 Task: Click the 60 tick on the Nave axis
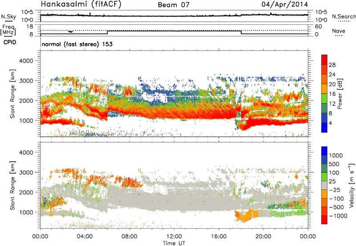click(x=319, y=27)
